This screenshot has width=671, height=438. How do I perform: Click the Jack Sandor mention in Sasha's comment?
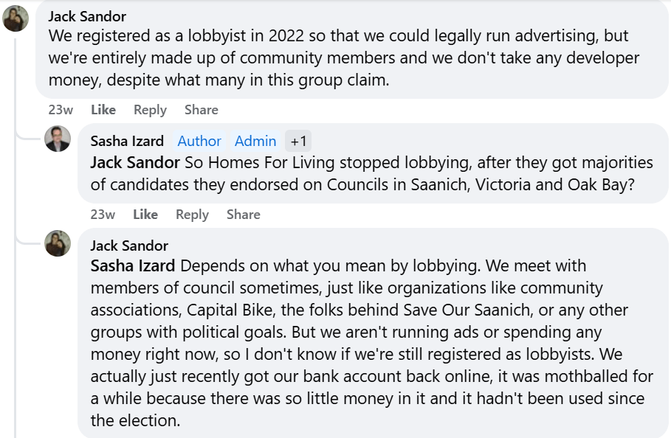pyautogui.click(x=135, y=163)
